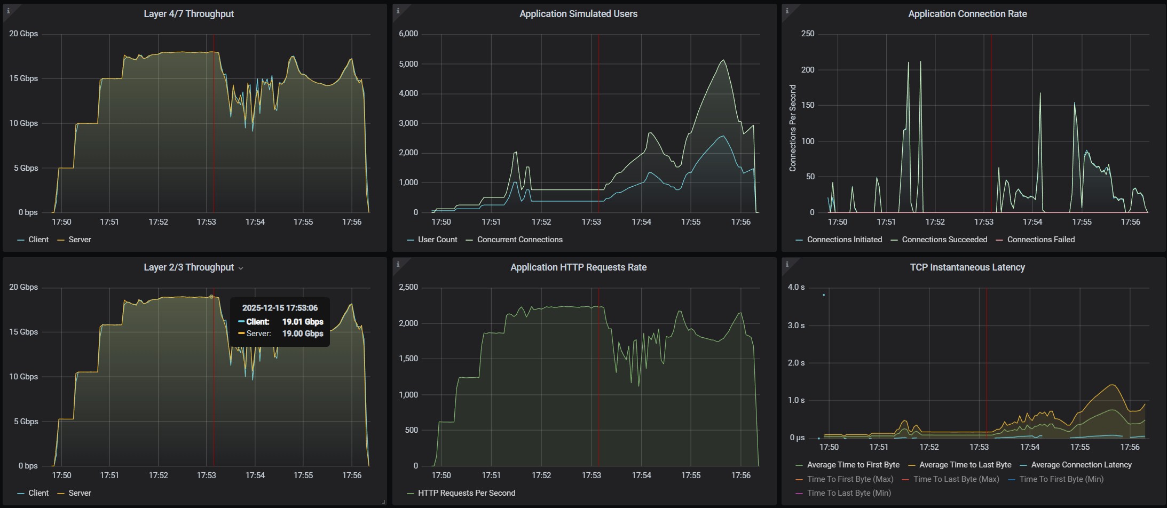Open the Application HTTP Requests Rate title menu
This screenshot has height=508, width=1167.
tap(578, 267)
